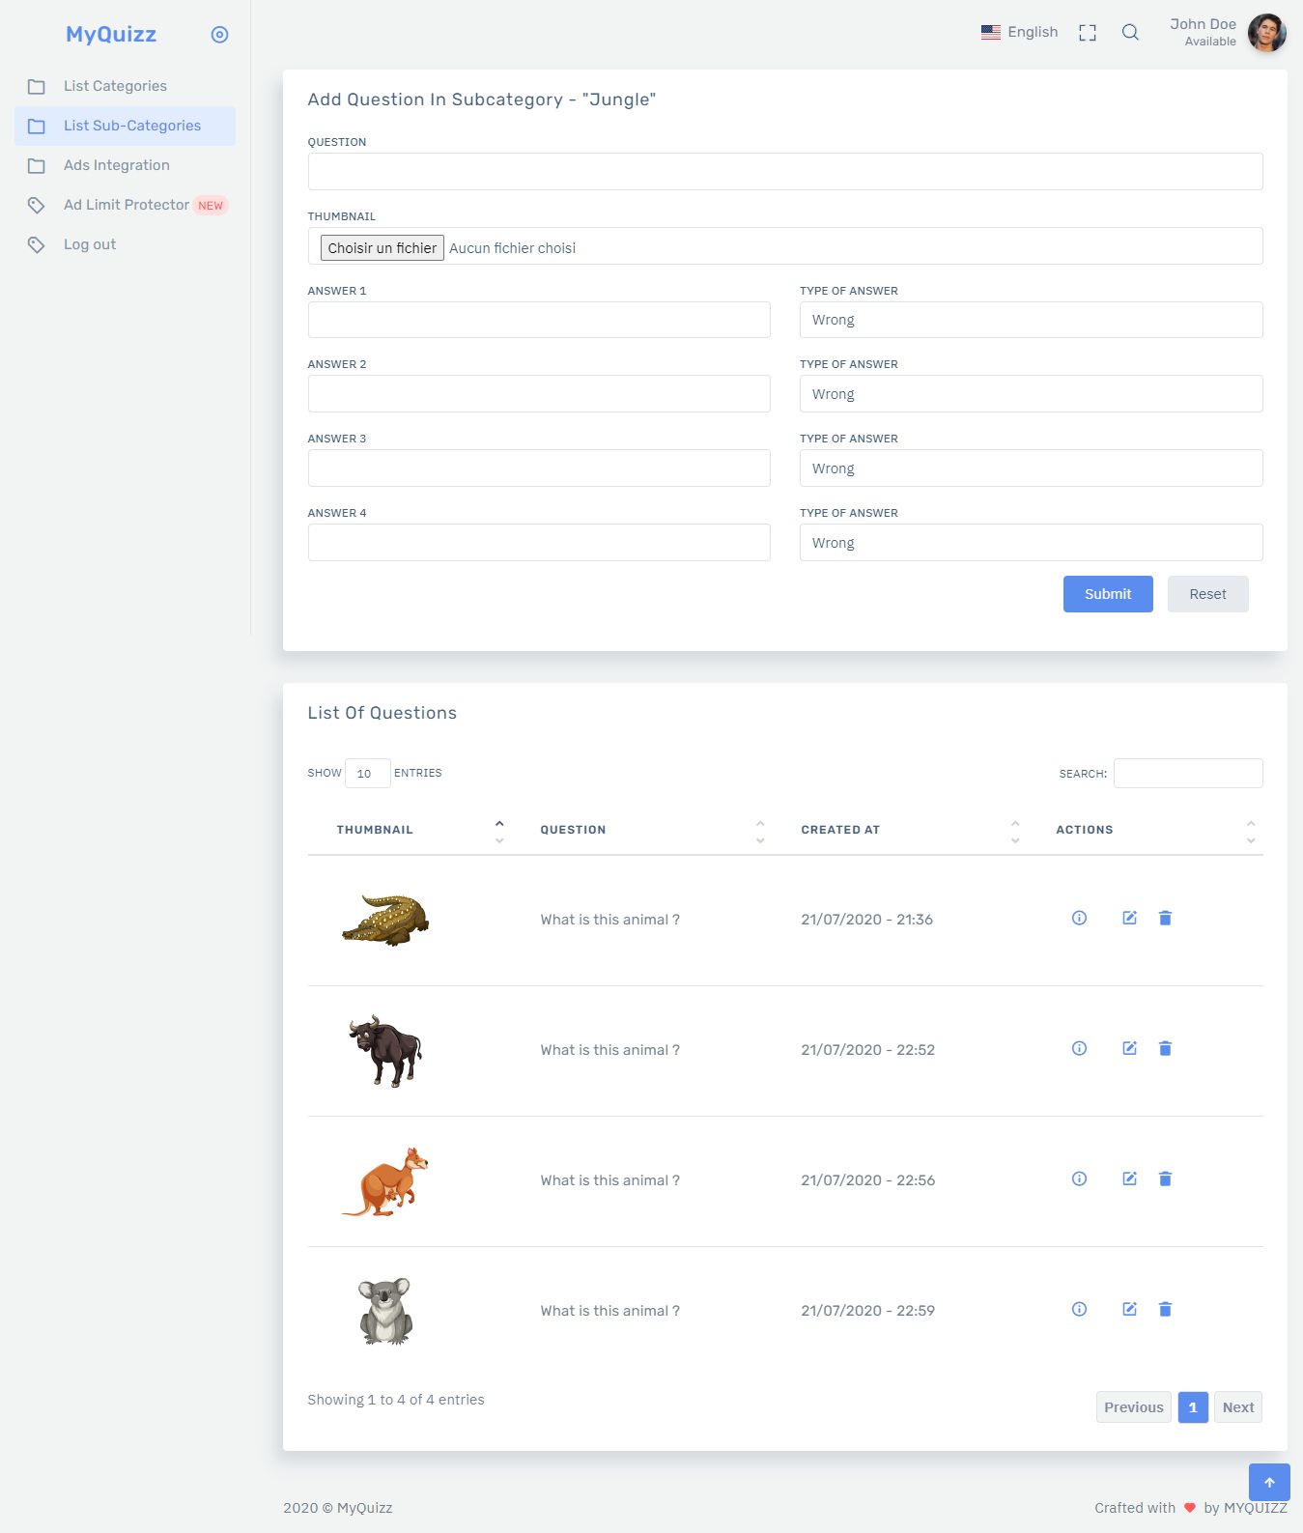Go to Previous page of questions
This screenshot has height=1533, width=1303.
point(1134,1407)
